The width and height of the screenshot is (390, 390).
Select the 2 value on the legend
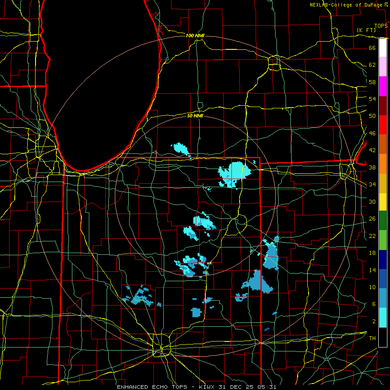[x=374, y=322]
